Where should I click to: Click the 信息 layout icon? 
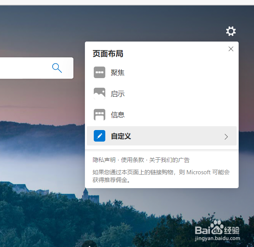point(100,115)
